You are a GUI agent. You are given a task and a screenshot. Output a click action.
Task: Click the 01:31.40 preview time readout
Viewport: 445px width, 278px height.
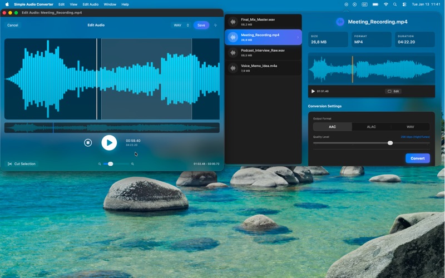[323, 91]
